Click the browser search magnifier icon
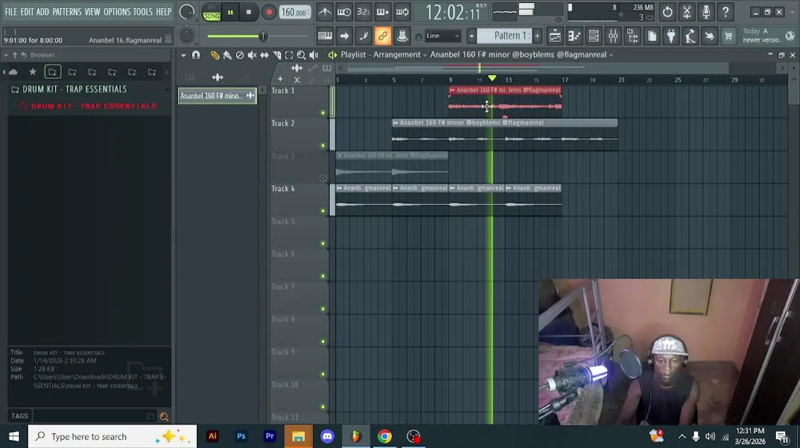 tap(164, 416)
